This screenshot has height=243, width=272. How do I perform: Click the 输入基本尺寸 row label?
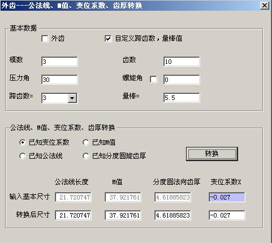tap(29, 197)
